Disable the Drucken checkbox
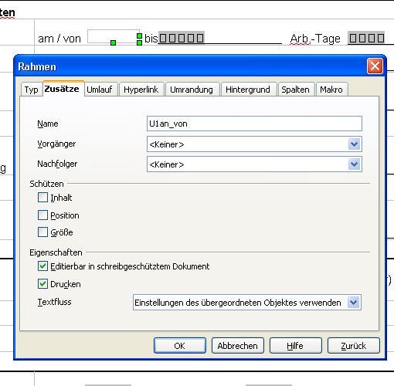Screen dimensions: 394x386 (42, 284)
